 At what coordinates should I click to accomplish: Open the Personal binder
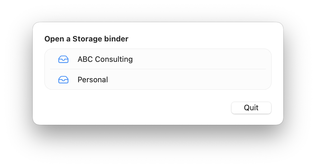[158, 80]
